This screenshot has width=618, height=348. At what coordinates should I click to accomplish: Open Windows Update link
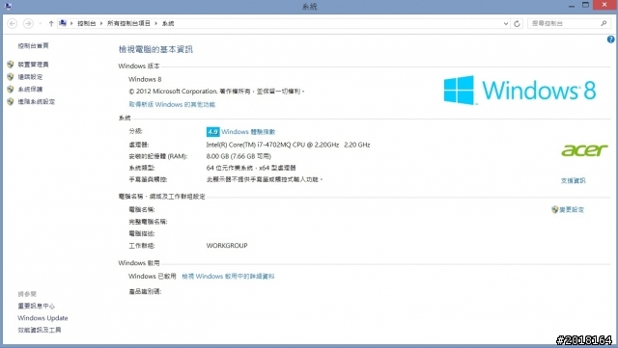tap(42, 318)
